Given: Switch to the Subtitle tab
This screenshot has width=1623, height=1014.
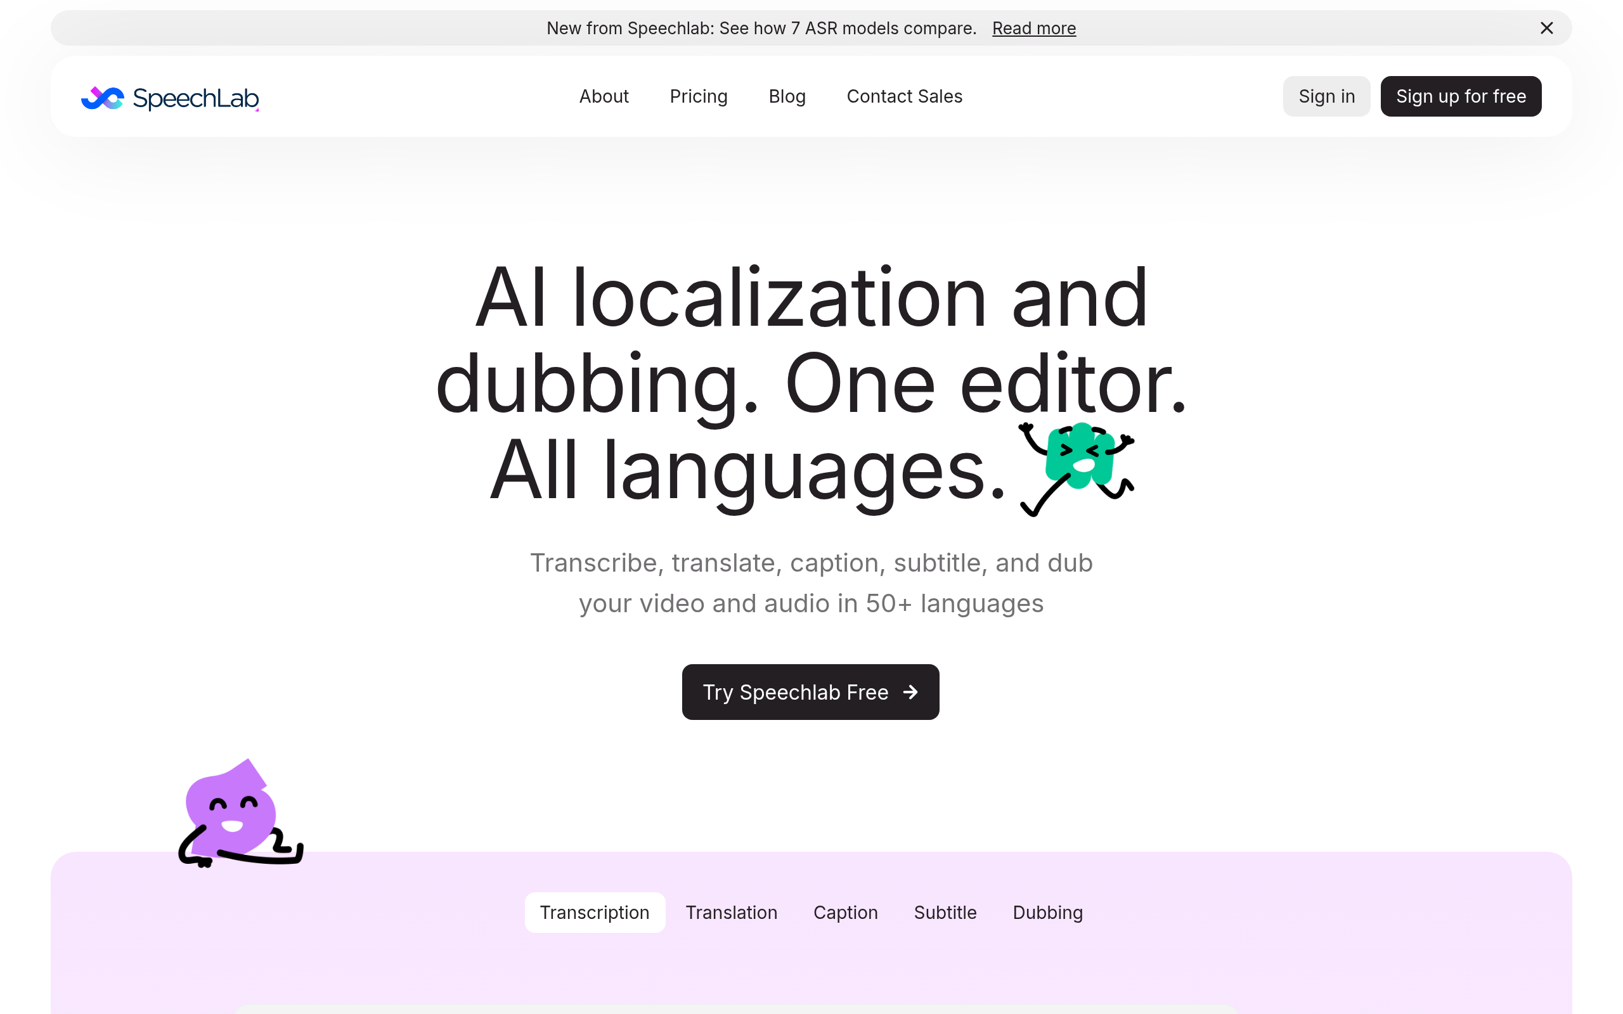Looking at the screenshot, I should click(945, 913).
